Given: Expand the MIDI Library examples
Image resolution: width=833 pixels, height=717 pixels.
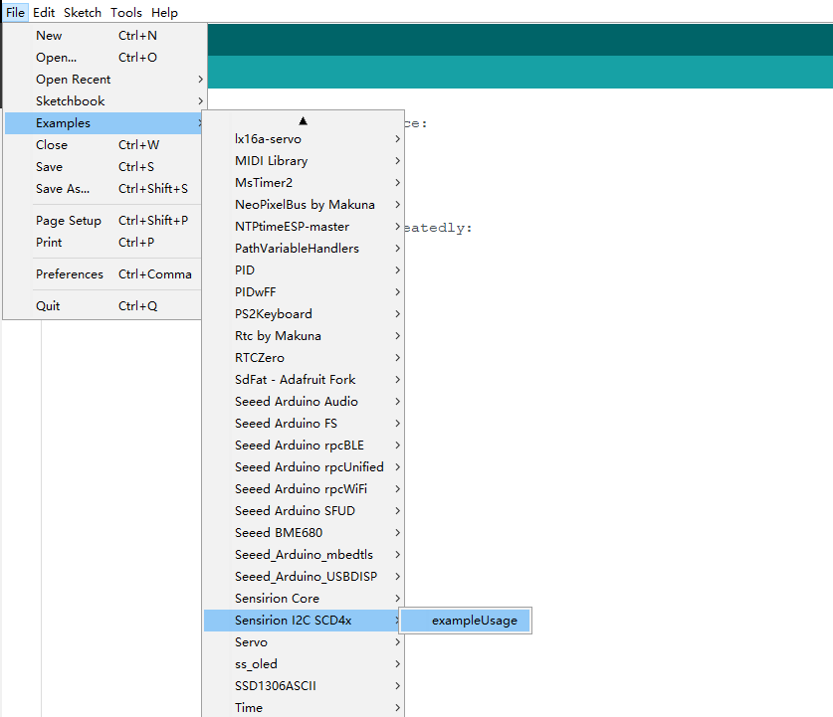Looking at the screenshot, I should pos(304,161).
